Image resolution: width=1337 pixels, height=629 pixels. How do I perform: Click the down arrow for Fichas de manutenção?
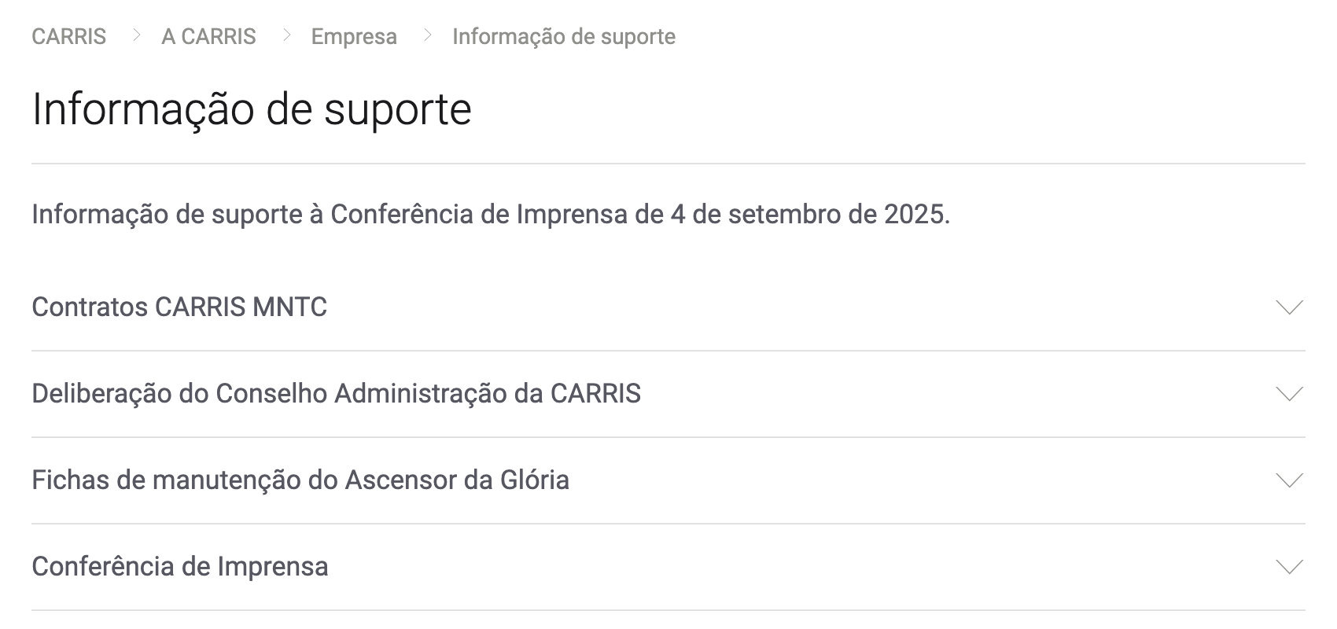click(x=1289, y=480)
